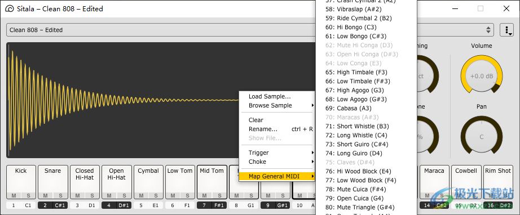Click the Sitala logo in the title bar
The image size is (520, 215).
pyautogui.click(x=10, y=9)
